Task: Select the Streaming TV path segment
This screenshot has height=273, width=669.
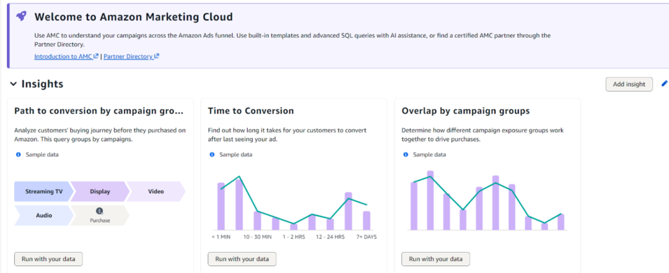Action: pyautogui.click(x=43, y=191)
